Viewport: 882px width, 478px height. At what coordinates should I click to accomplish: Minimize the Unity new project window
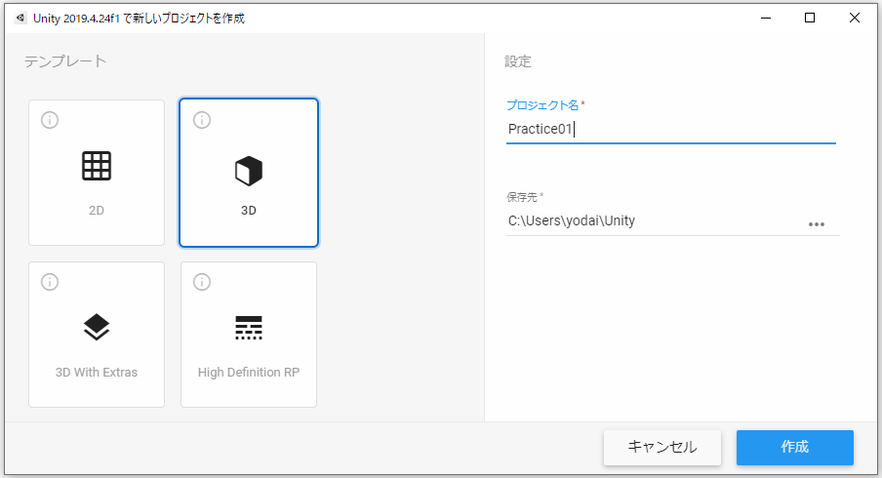[x=766, y=18]
